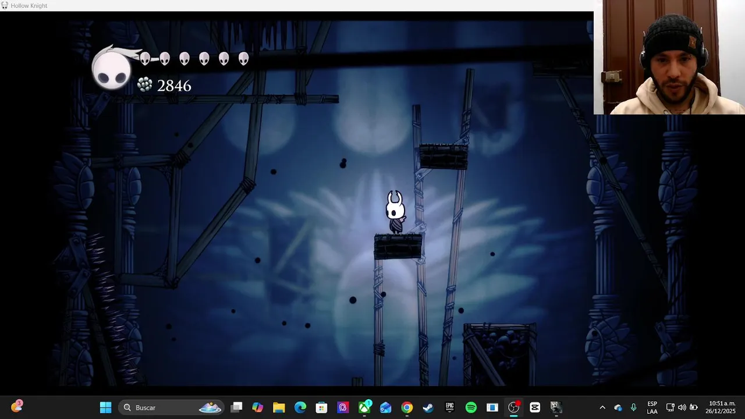Image resolution: width=745 pixels, height=419 pixels.
Task: Click the microphone in-use tray icon
Action: 634,407
